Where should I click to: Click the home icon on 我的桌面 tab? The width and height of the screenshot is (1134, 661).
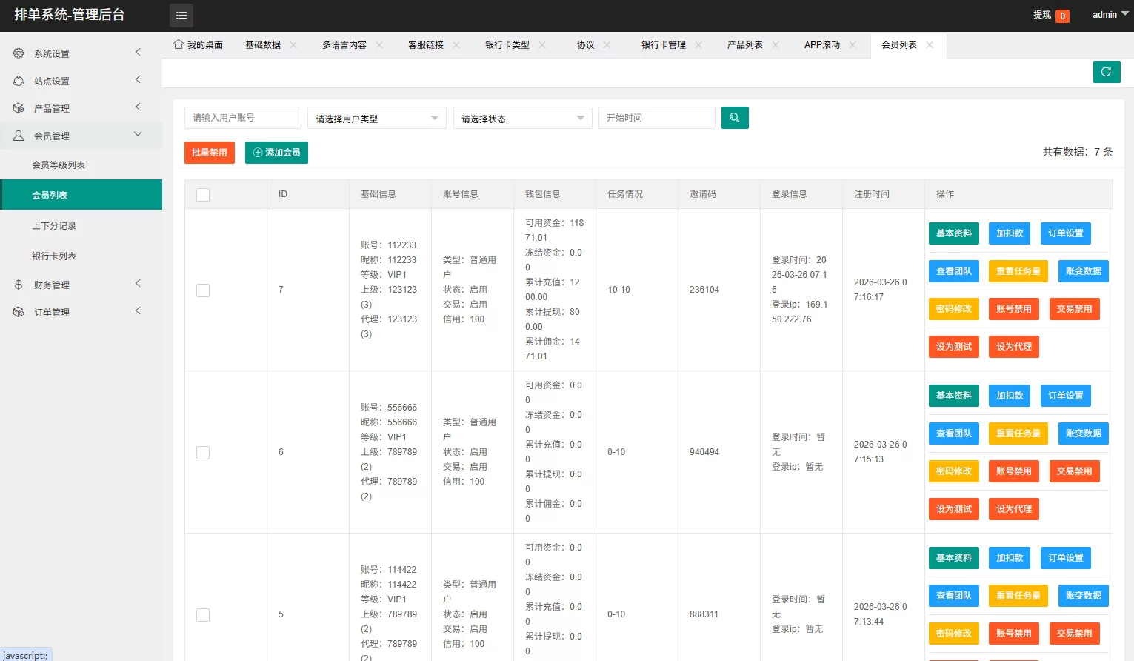[179, 44]
